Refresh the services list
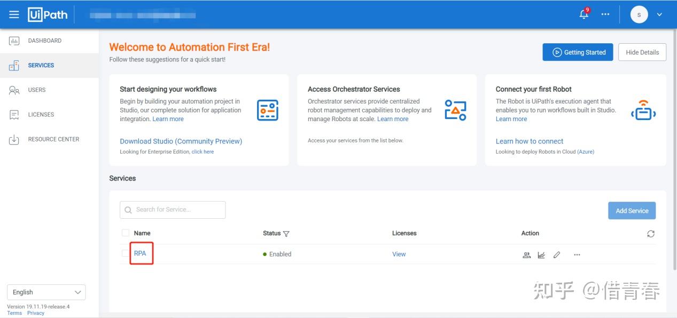This screenshot has height=318, width=677. tap(651, 234)
